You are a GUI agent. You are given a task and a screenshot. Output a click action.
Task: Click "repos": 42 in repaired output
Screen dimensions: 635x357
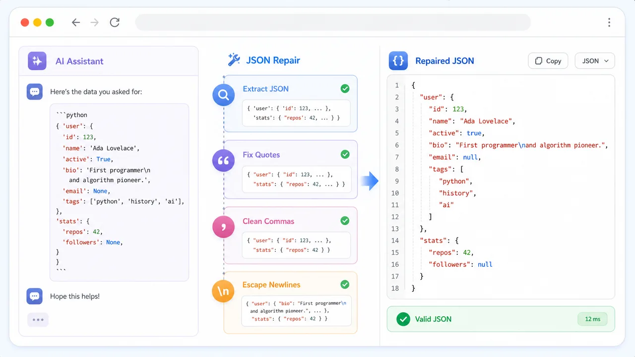451,252
